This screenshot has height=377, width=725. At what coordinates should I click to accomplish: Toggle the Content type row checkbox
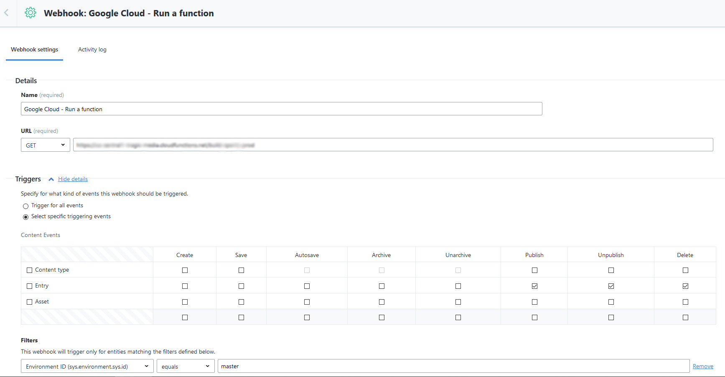coord(29,270)
